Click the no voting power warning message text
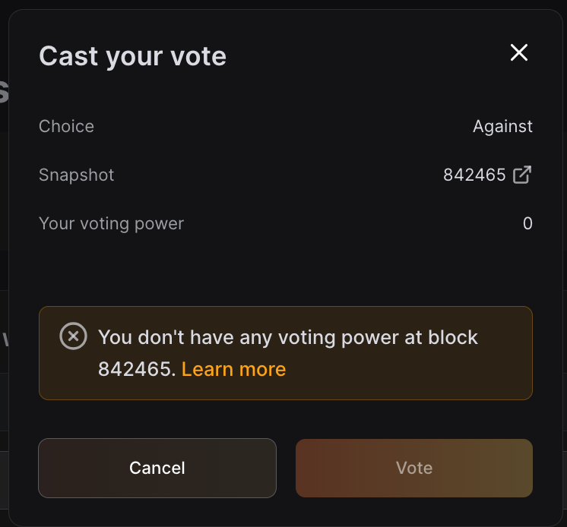567x527 pixels. [x=289, y=337]
